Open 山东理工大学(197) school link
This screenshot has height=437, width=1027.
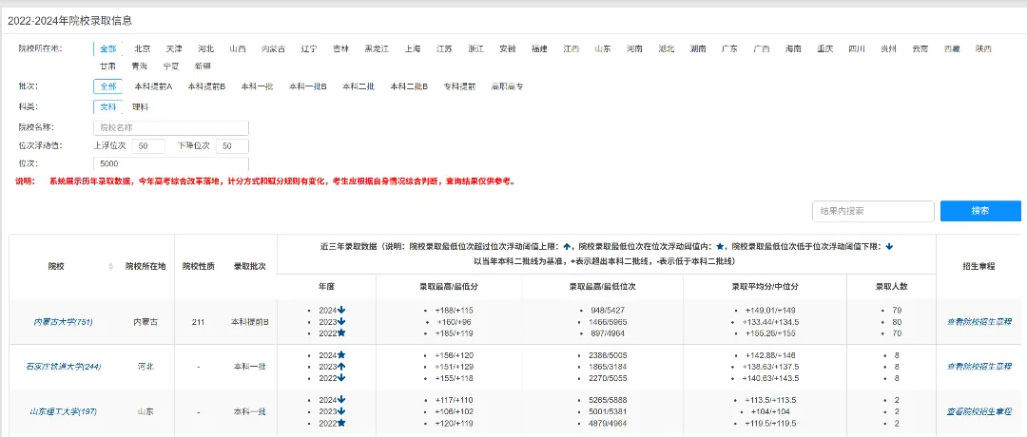(63, 411)
